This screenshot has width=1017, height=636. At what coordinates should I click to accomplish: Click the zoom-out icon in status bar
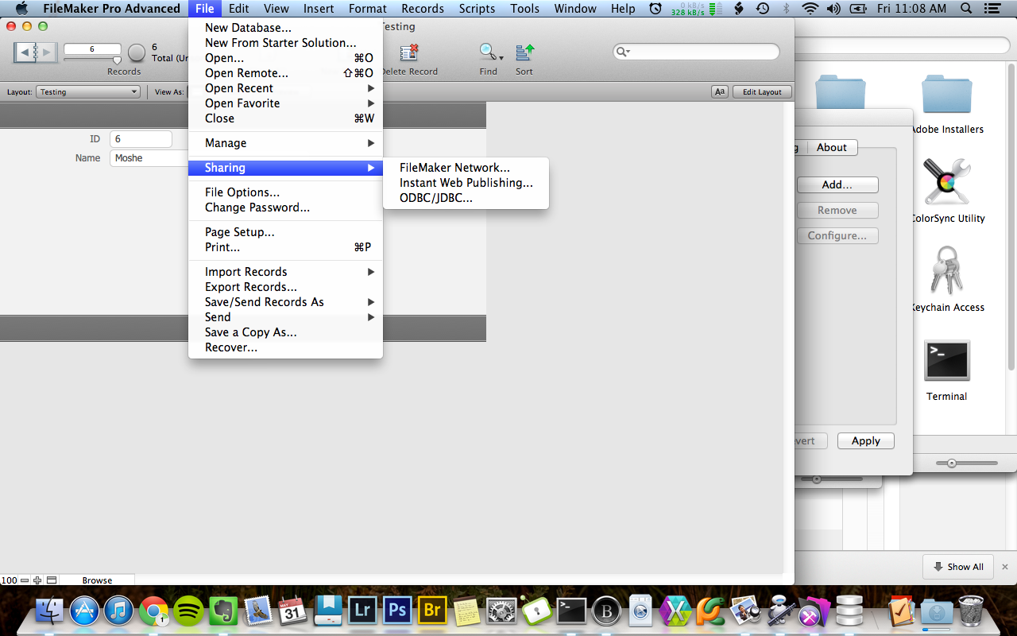(25, 580)
